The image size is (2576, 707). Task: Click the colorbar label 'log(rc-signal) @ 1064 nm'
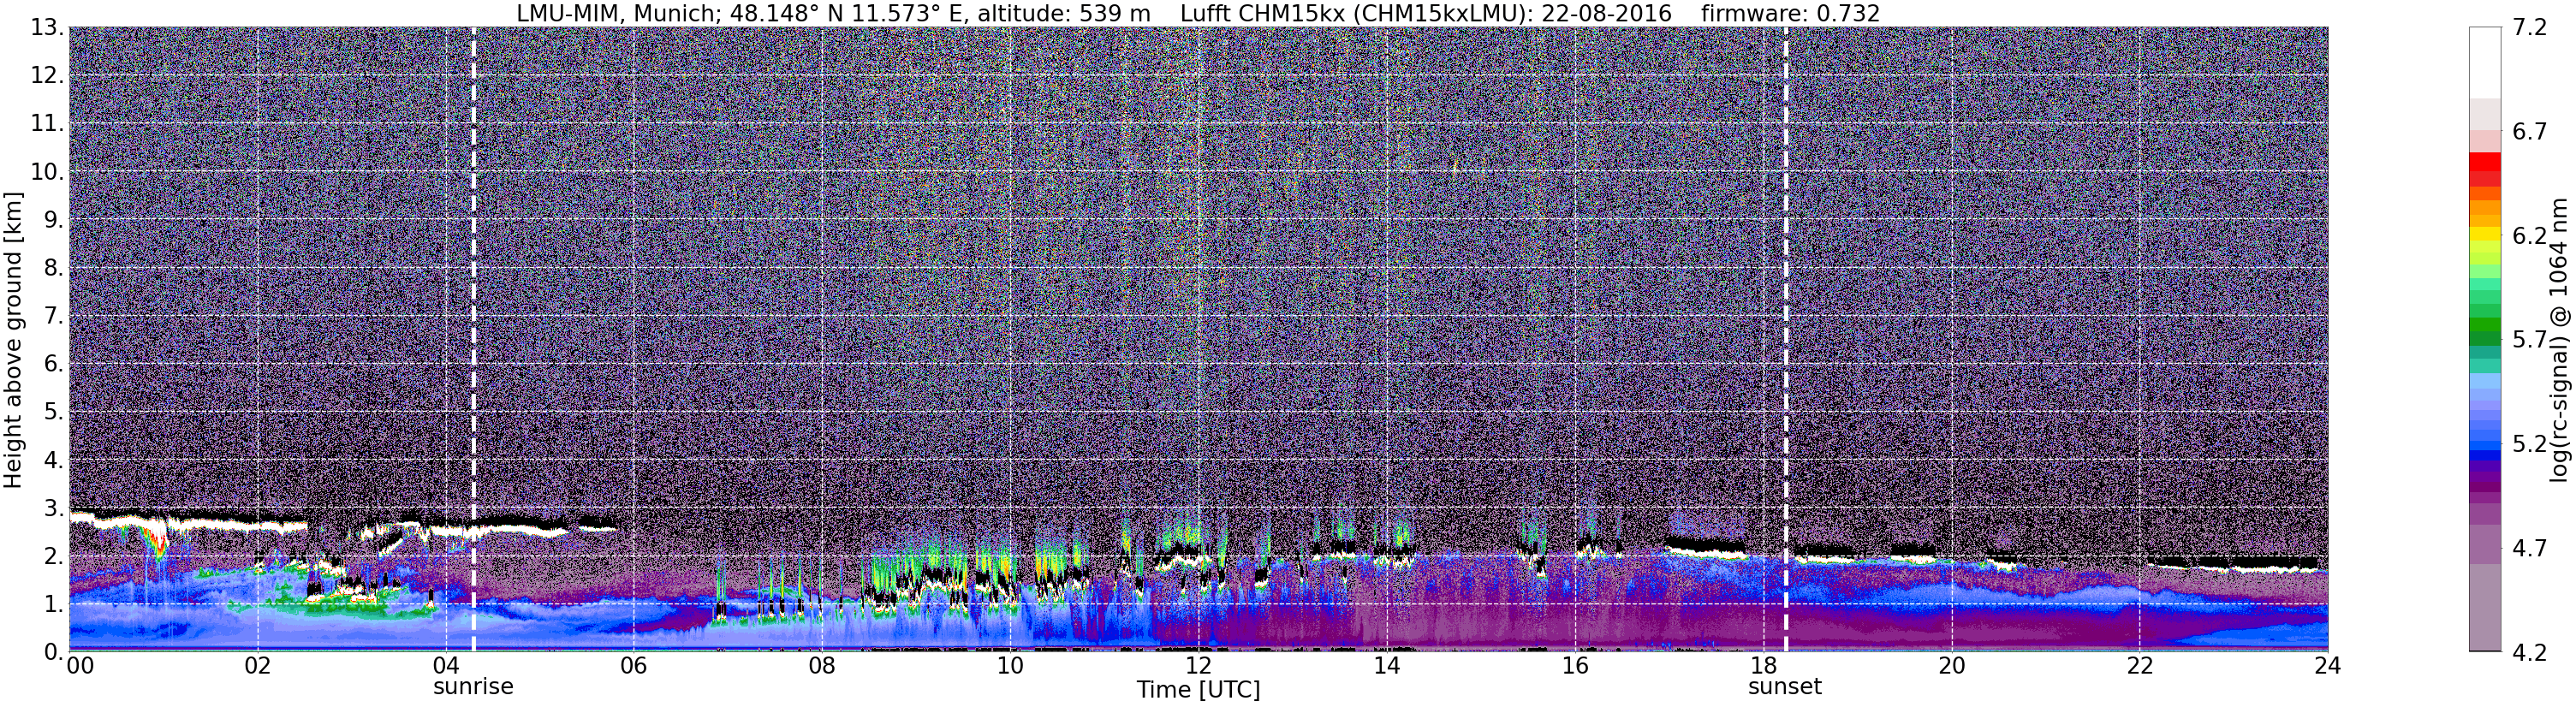pyautogui.click(x=2558, y=340)
